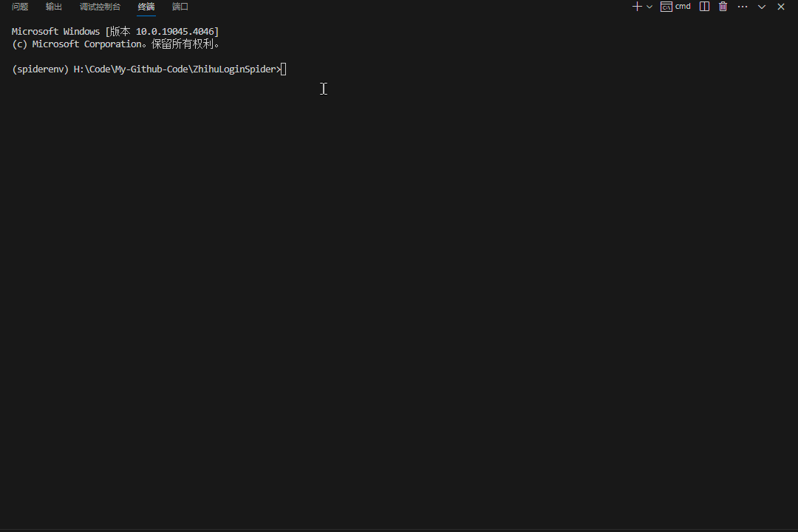The height and width of the screenshot is (532, 798).
Task: Click the cmd terminal shell icon
Action: [666, 7]
